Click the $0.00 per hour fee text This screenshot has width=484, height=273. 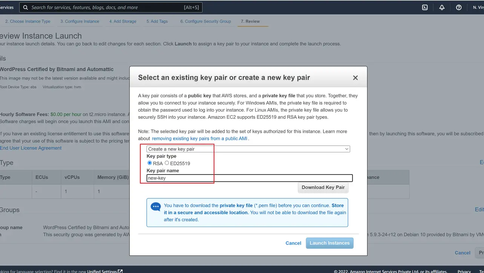pos(66,114)
